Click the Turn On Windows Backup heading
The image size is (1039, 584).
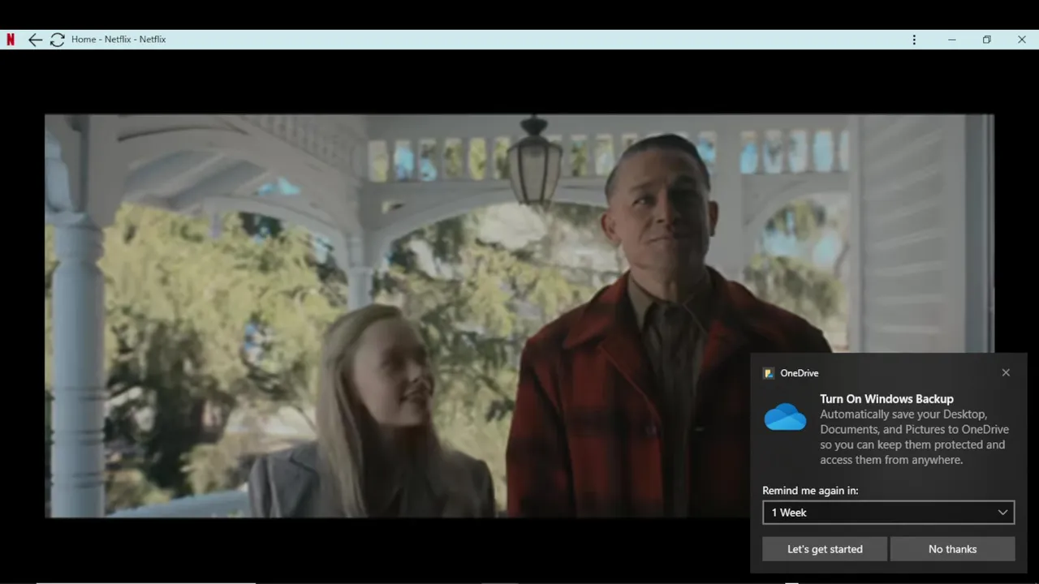click(x=886, y=399)
